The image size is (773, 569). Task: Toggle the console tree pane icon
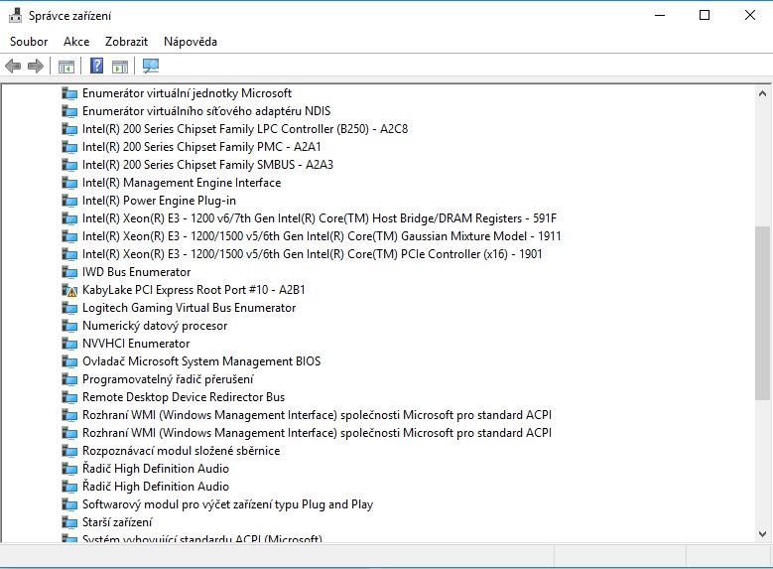pyautogui.click(x=66, y=67)
